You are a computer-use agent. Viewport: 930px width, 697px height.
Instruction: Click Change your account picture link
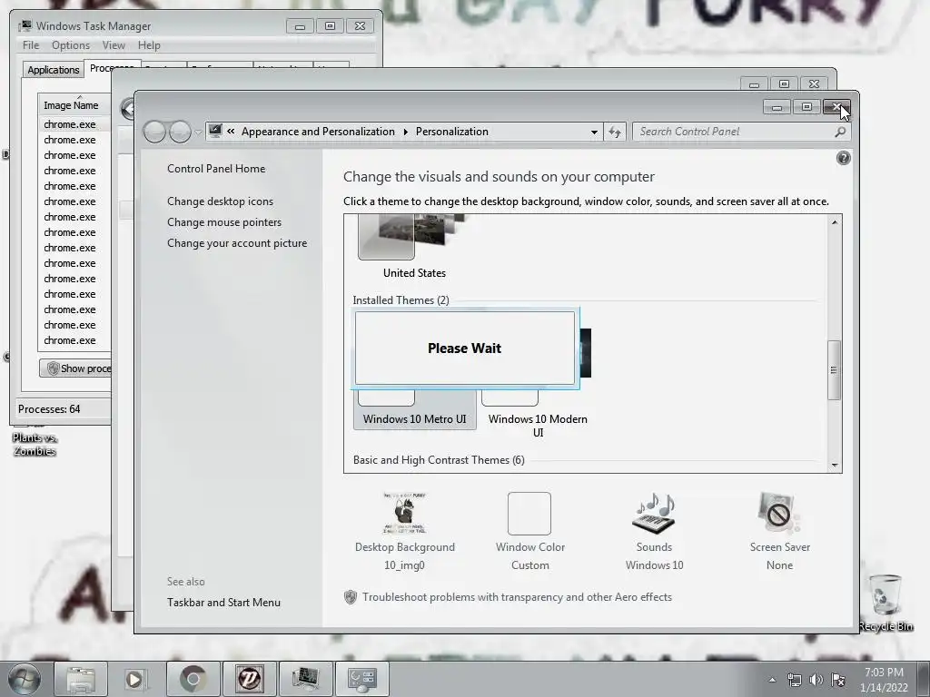click(237, 243)
